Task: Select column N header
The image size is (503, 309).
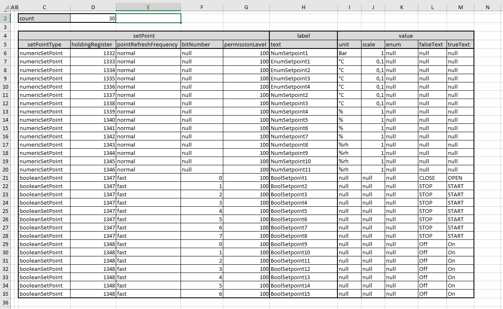Action: pyautogui.click(x=487, y=7)
